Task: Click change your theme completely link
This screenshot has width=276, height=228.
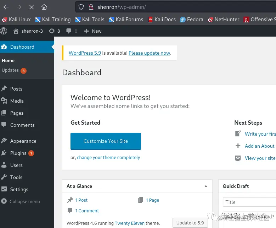Action: point(109,157)
